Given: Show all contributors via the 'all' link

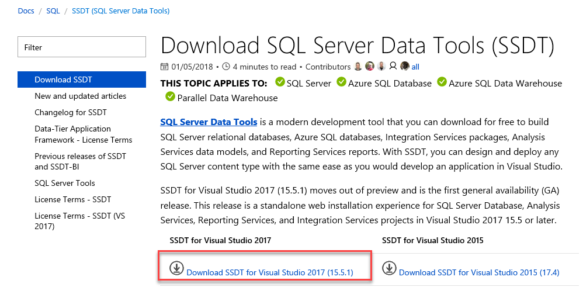Looking at the screenshot, I should click(x=415, y=67).
